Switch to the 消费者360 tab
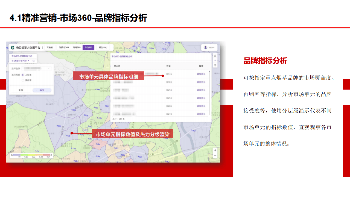Screen dimensions: 350x197 [x=64, y=47]
